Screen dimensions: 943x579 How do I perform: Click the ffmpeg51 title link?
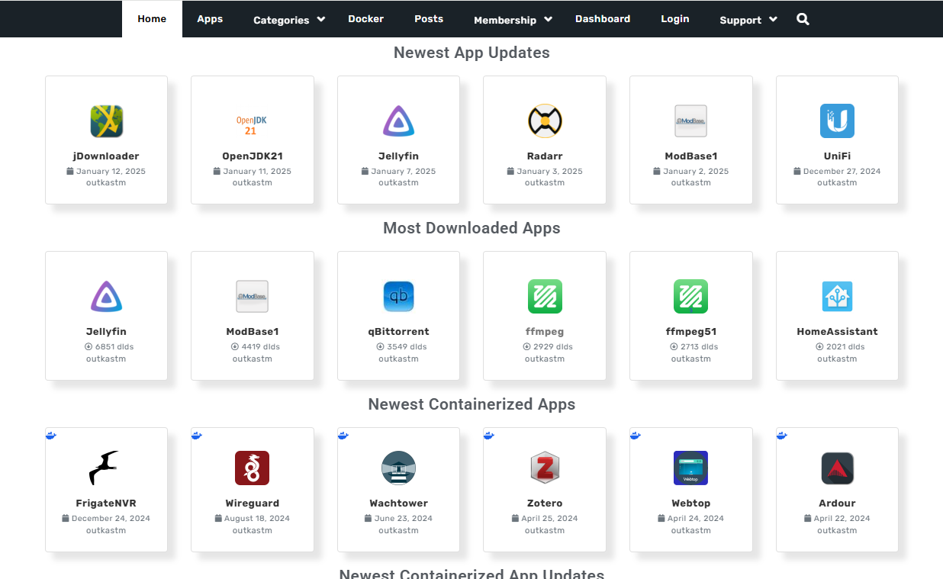pos(691,332)
